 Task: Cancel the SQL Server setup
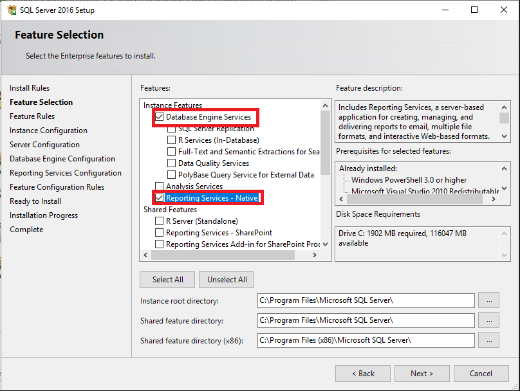coord(481,374)
